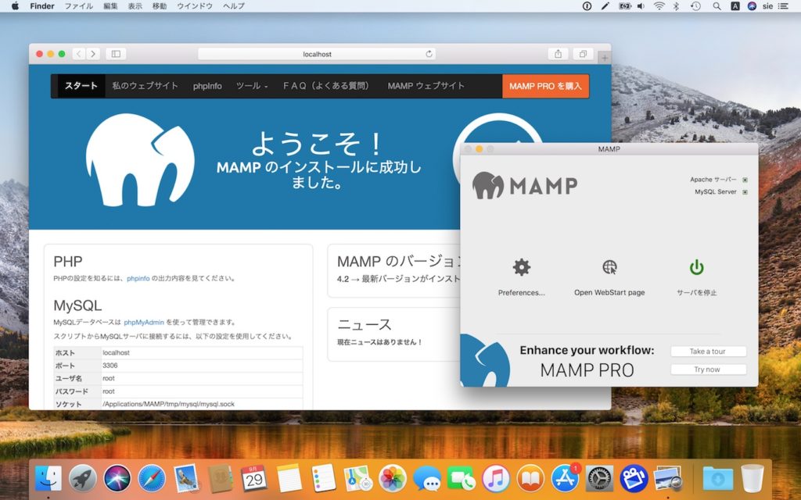Open the ツール dropdown in the navigation bar
Viewport: 801px width, 500px height.
pos(250,86)
